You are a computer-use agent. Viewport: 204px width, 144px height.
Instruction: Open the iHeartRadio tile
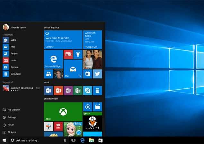[x=58, y=126]
